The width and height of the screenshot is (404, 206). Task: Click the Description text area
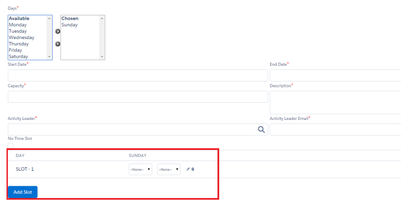pyautogui.click(x=336, y=102)
